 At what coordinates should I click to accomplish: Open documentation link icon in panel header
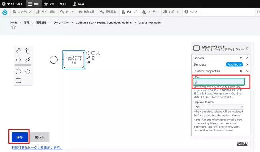[247, 48]
